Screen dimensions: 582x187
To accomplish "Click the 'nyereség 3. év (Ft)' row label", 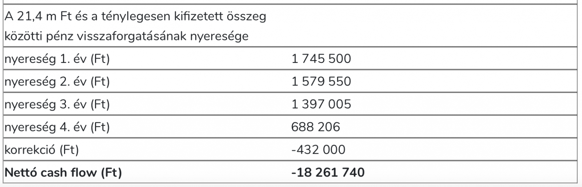I will coord(57,104).
